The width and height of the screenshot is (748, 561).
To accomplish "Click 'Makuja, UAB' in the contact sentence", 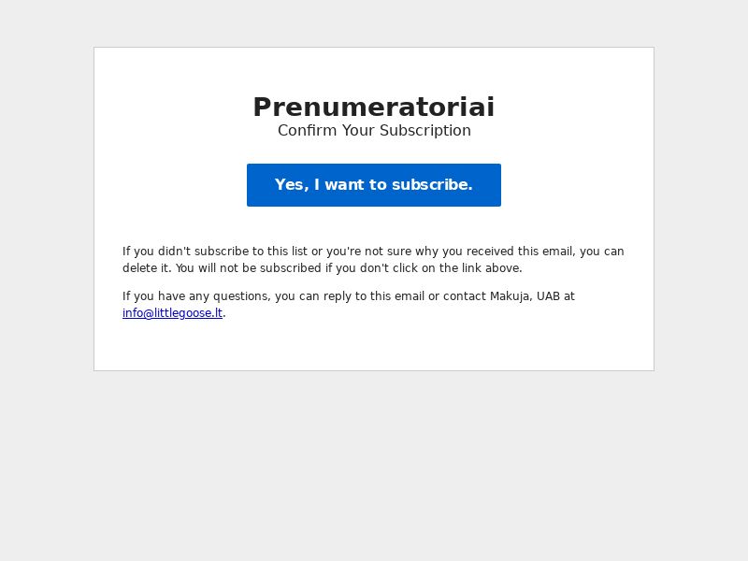I will pos(525,296).
